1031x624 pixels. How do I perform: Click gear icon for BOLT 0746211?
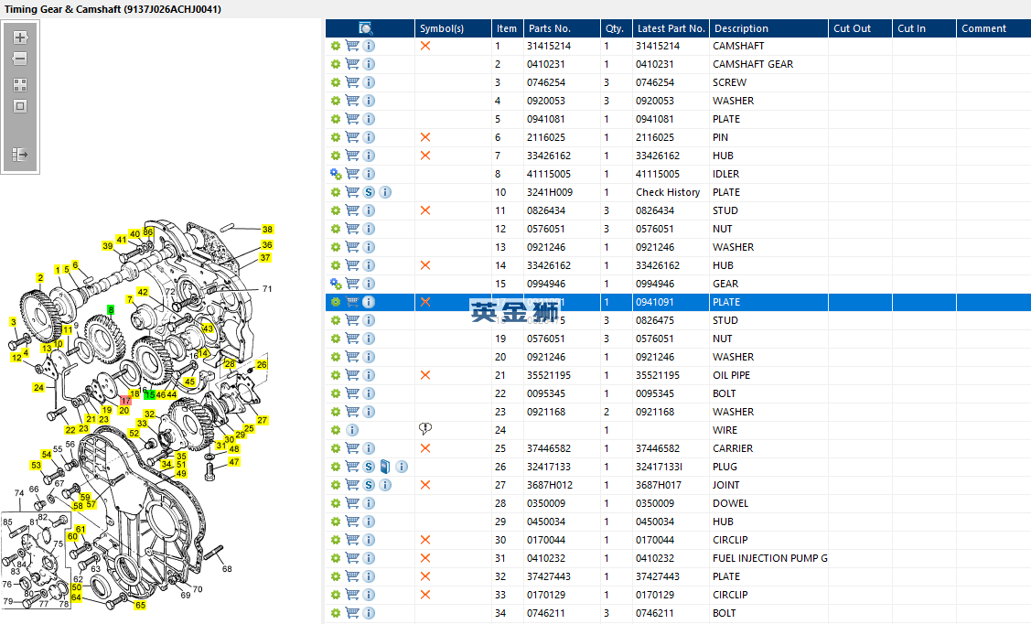[336, 614]
